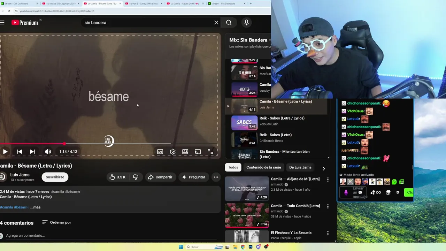The width and height of the screenshot is (446, 251).
Task: Open the three-dot more actions under video
Action: pos(216,177)
